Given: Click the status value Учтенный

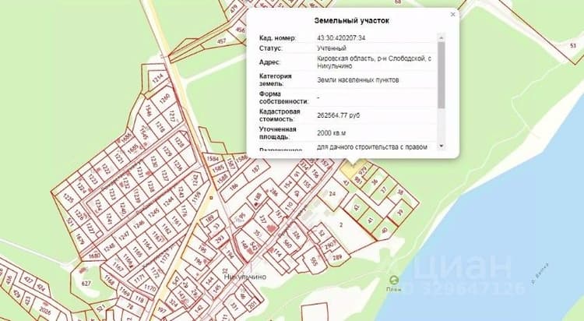Looking at the screenshot, I should [332, 48].
